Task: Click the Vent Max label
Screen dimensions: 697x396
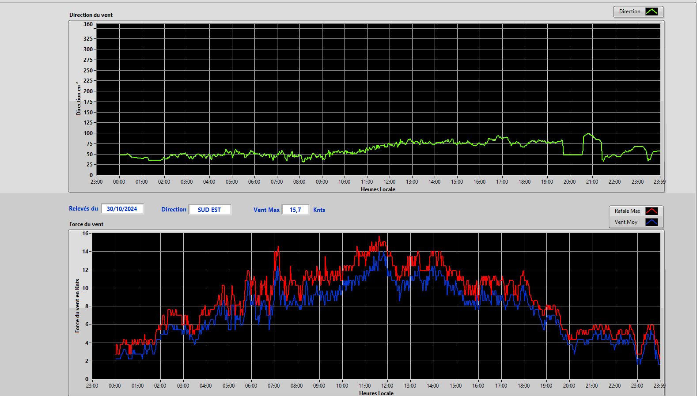Action: coord(266,210)
